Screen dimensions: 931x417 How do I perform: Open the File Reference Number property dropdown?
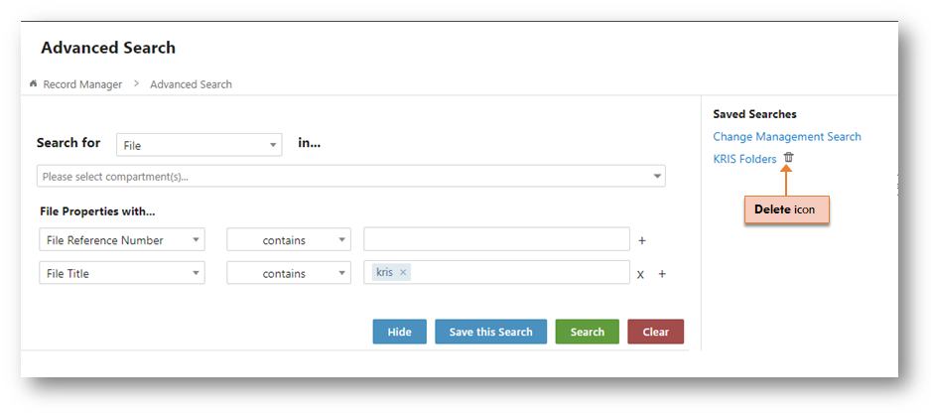pyautogui.click(x=122, y=240)
